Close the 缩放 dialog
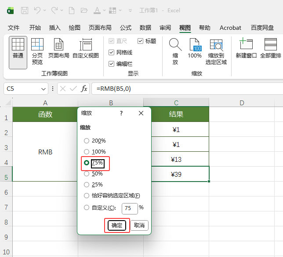 pyautogui.click(x=141, y=113)
